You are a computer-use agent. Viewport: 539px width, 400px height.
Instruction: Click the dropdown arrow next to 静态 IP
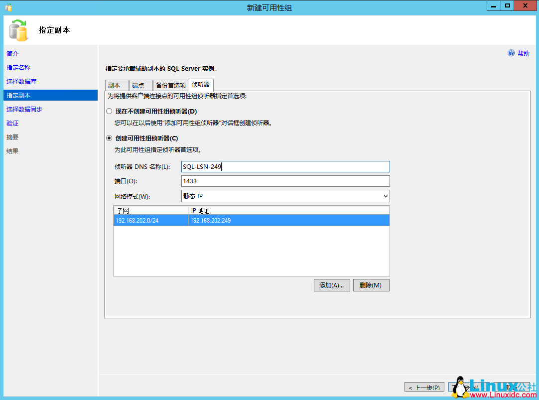(386, 196)
